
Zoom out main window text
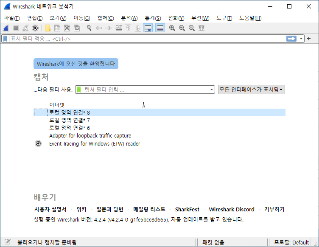(x=182, y=28)
